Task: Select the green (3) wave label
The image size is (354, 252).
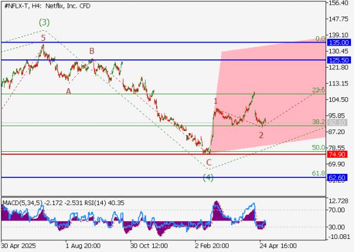Action: [x=44, y=23]
